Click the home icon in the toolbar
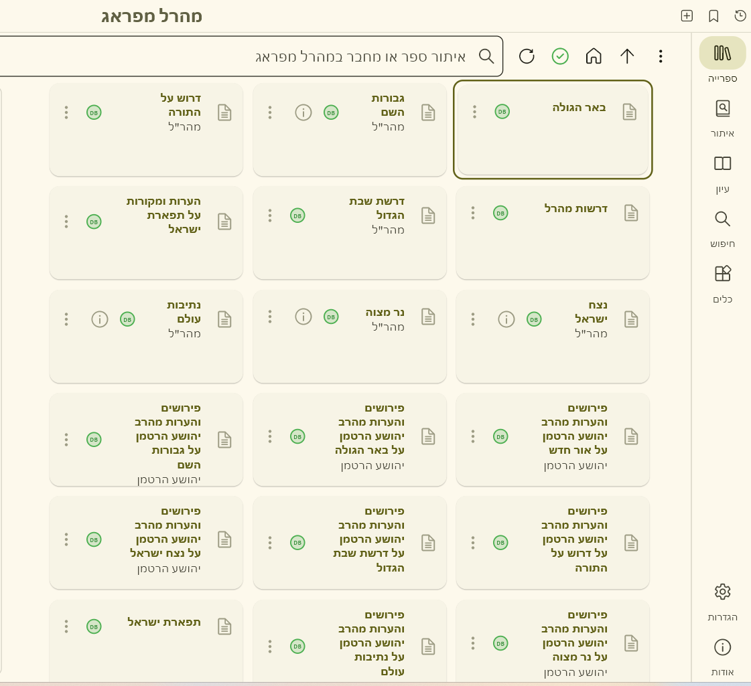 (x=594, y=56)
